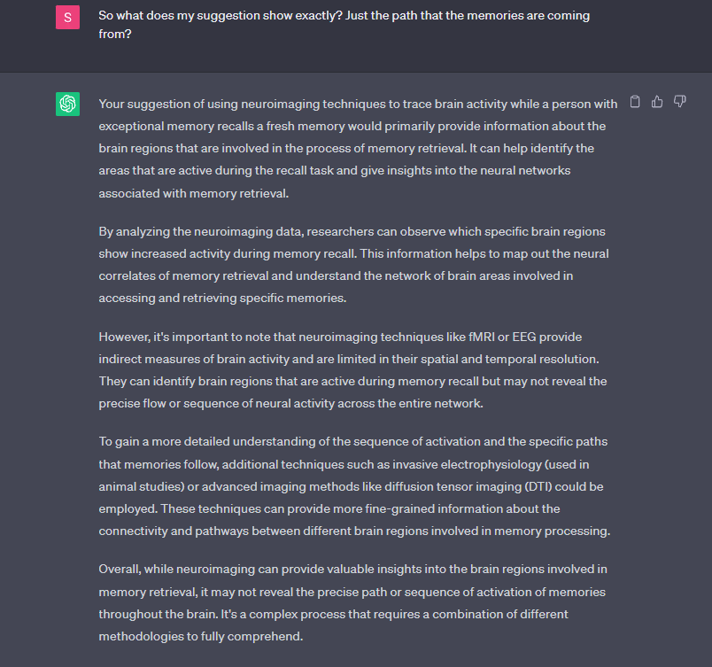The image size is (712, 667).
Task: Click the pink "S" user avatar
Action: click(67, 17)
